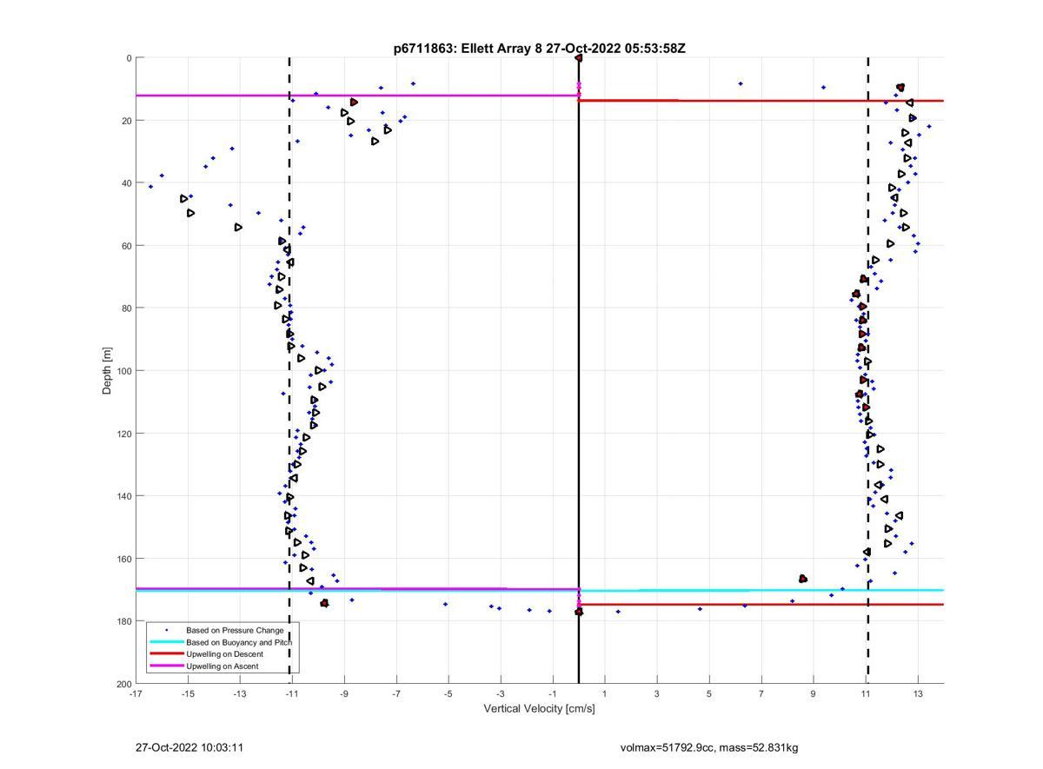Click y-axis tick label 120

[123, 434]
